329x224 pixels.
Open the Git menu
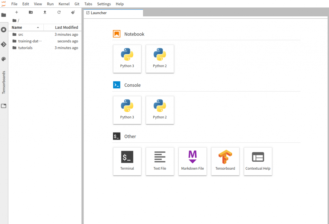click(77, 4)
